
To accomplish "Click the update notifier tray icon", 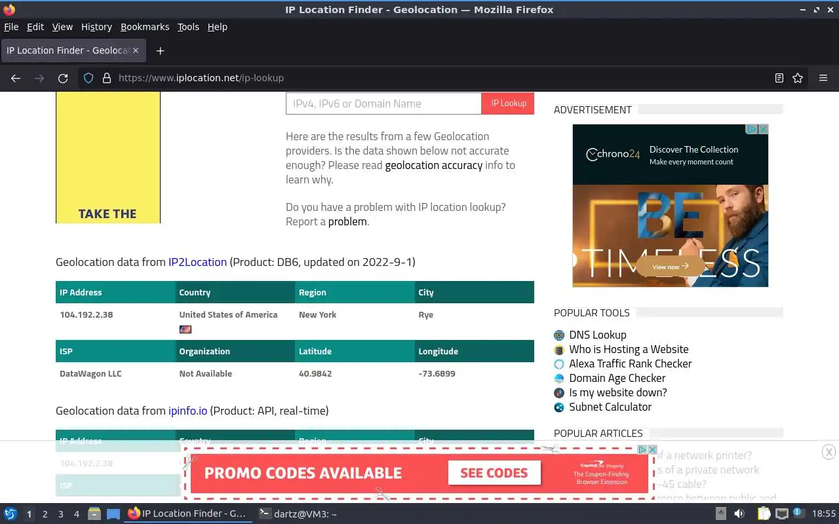I will [798, 513].
